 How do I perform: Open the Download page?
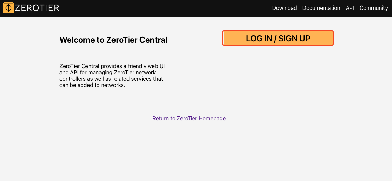point(284,8)
